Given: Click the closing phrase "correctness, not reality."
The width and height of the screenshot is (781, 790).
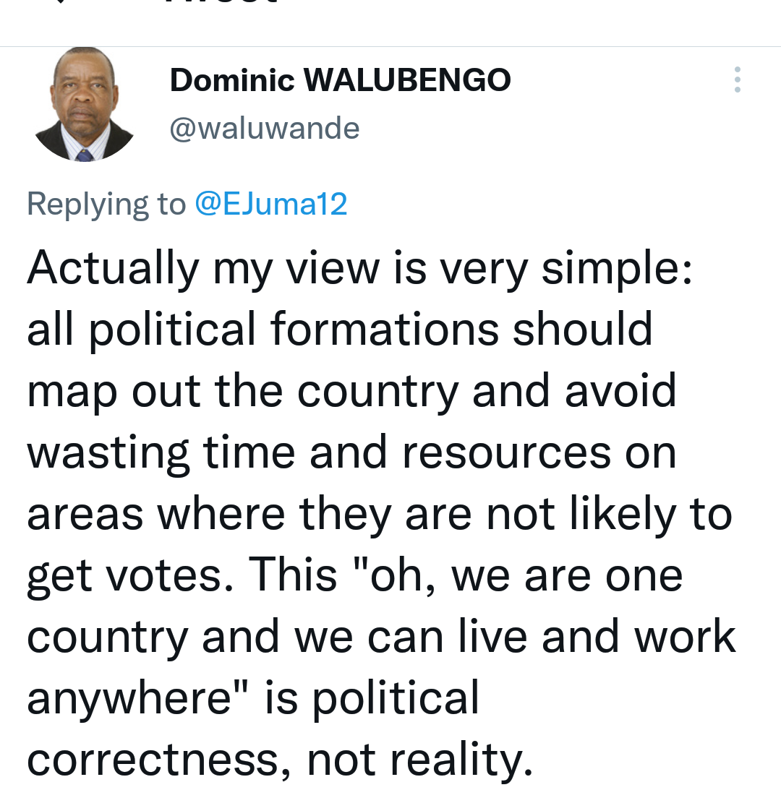Looking at the screenshot, I should click(x=279, y=759).
